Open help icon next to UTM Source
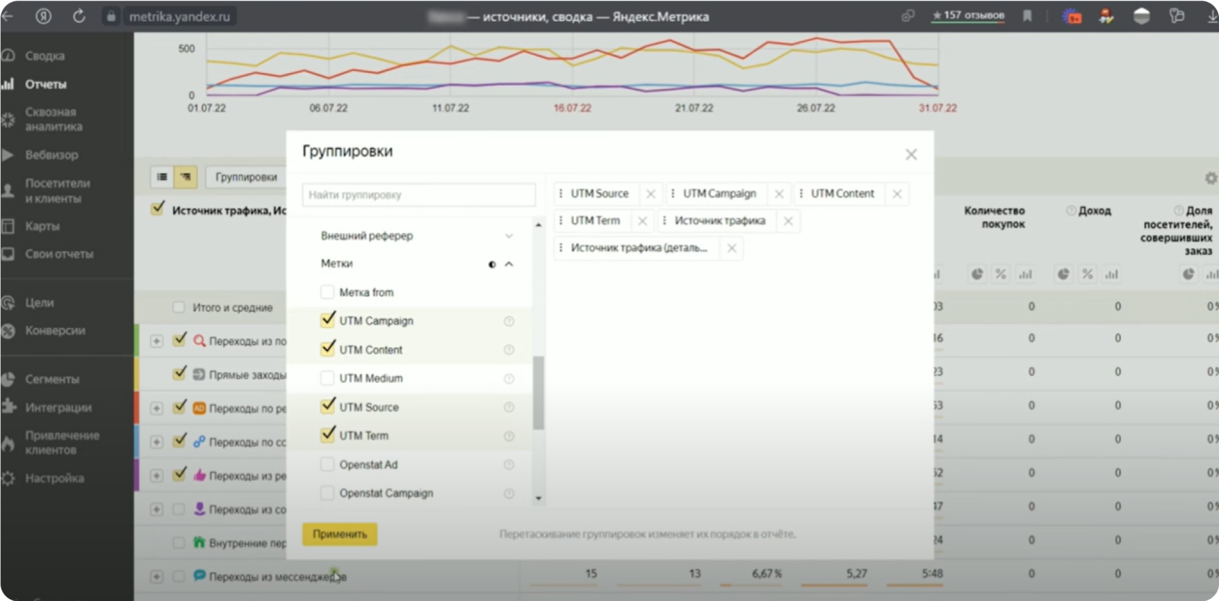The width and height of the screenshot is (1219, 601). pos(509,407)
